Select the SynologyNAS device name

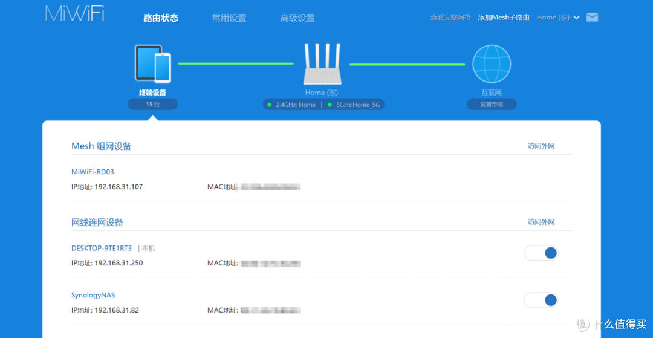click(93, 295)
